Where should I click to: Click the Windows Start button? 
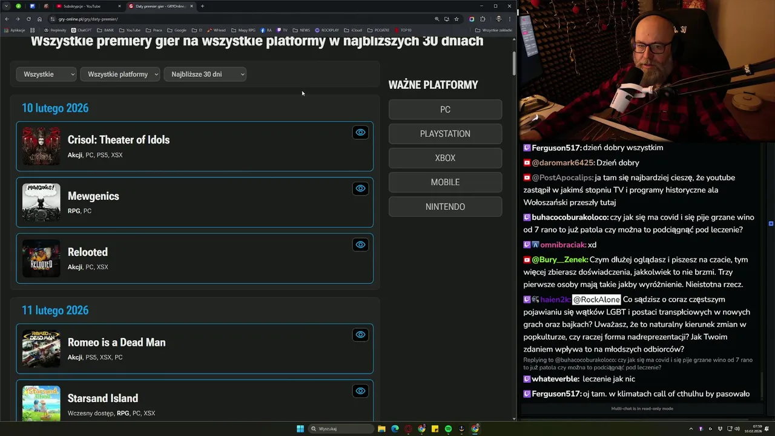click(x=300, y=429)
